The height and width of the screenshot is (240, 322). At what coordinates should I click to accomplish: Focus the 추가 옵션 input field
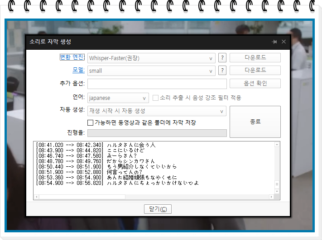157,84
